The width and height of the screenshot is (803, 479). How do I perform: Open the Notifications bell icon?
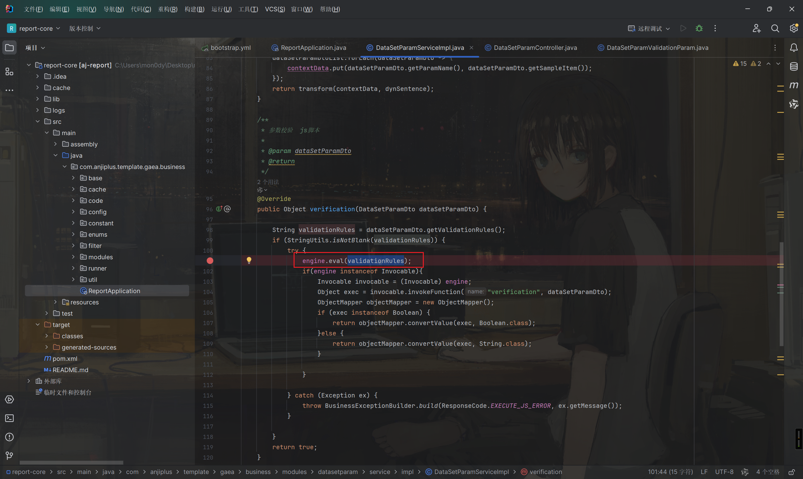click(794, 48)
